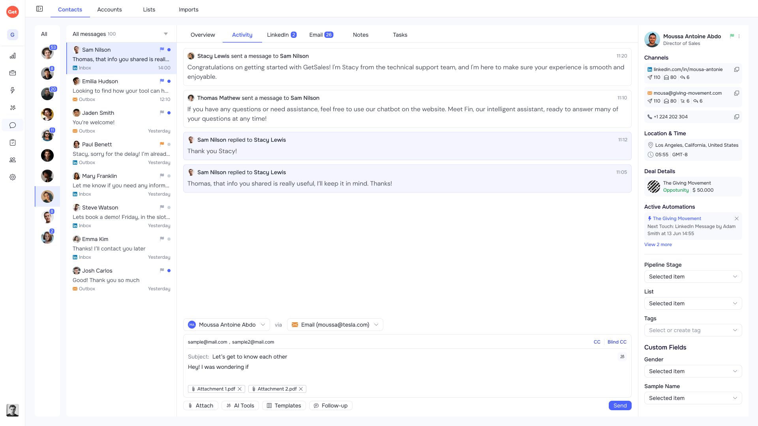Click the Attachment 1.pdf file tag
The height and width of the screenshot is (426, 758).
coord(215,389)
